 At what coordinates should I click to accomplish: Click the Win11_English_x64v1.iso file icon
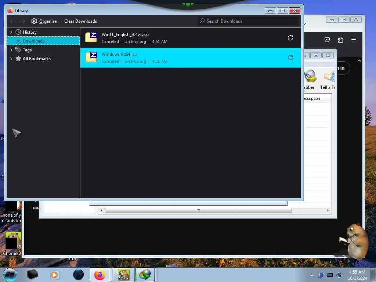click(91, 37)
